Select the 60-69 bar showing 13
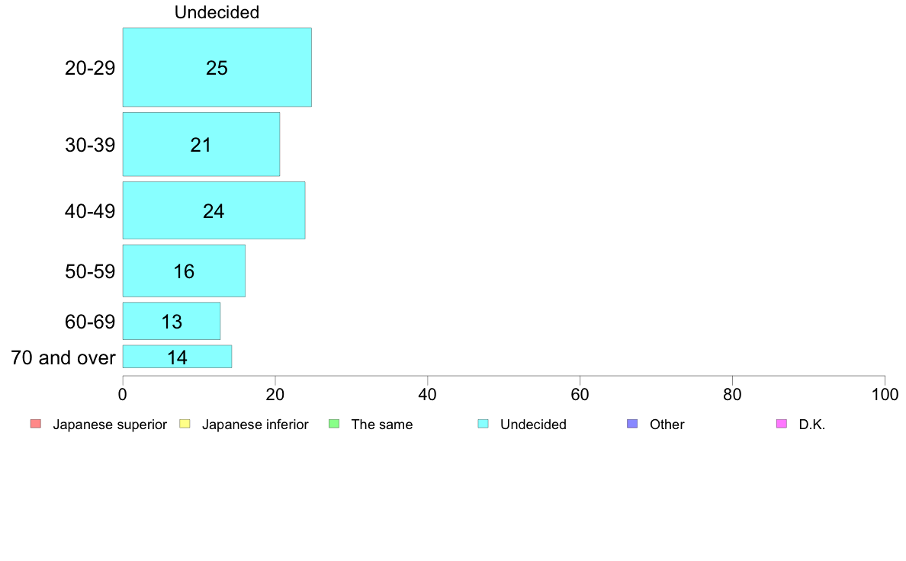Screen dimensions: 906x561 [171, 321]
